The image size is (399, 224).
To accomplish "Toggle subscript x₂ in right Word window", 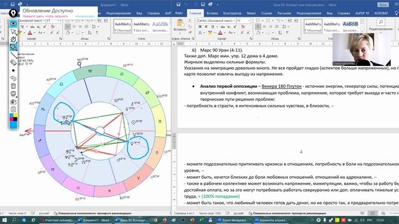I will tap(229, 27).
